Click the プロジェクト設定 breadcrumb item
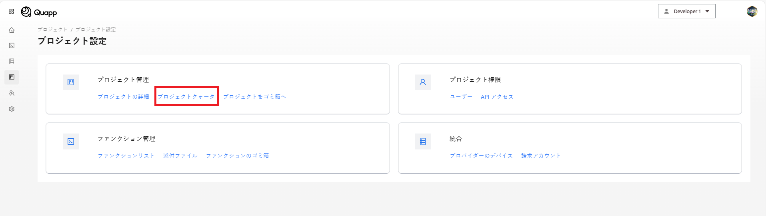766x216 pixels. point(96,29)
